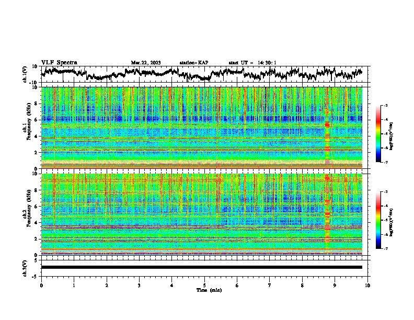414x320 pixels.
Task: Click the "ch.1(V)" waveform axis label
Action: tap(25, 74)
